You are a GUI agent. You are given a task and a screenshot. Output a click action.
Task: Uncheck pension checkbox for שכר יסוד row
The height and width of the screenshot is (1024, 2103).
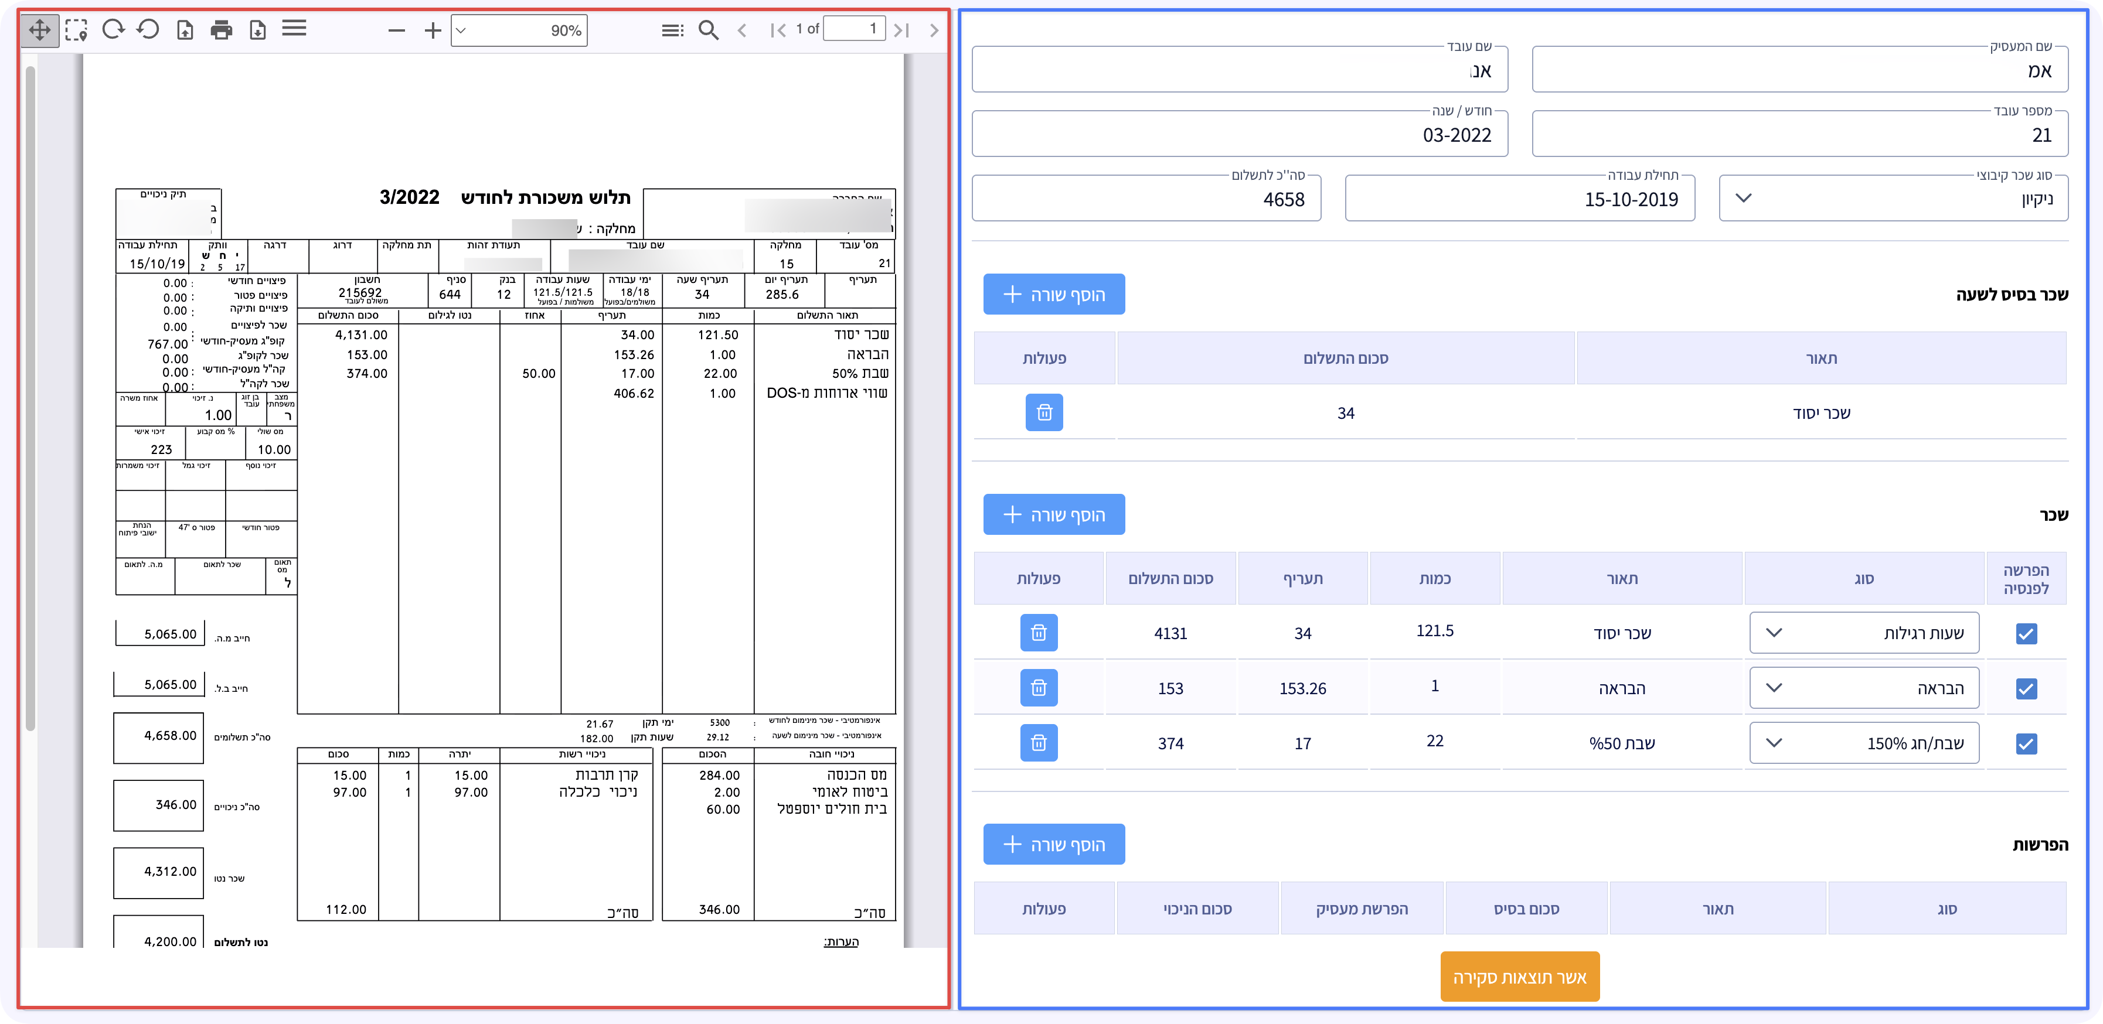(2026, 633)
